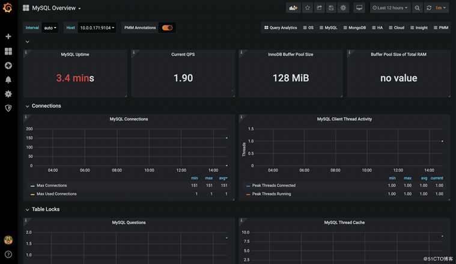The image size is (456, 264).
Task: Open the Create plus icon in sidebar
Action: pos(8,37)
